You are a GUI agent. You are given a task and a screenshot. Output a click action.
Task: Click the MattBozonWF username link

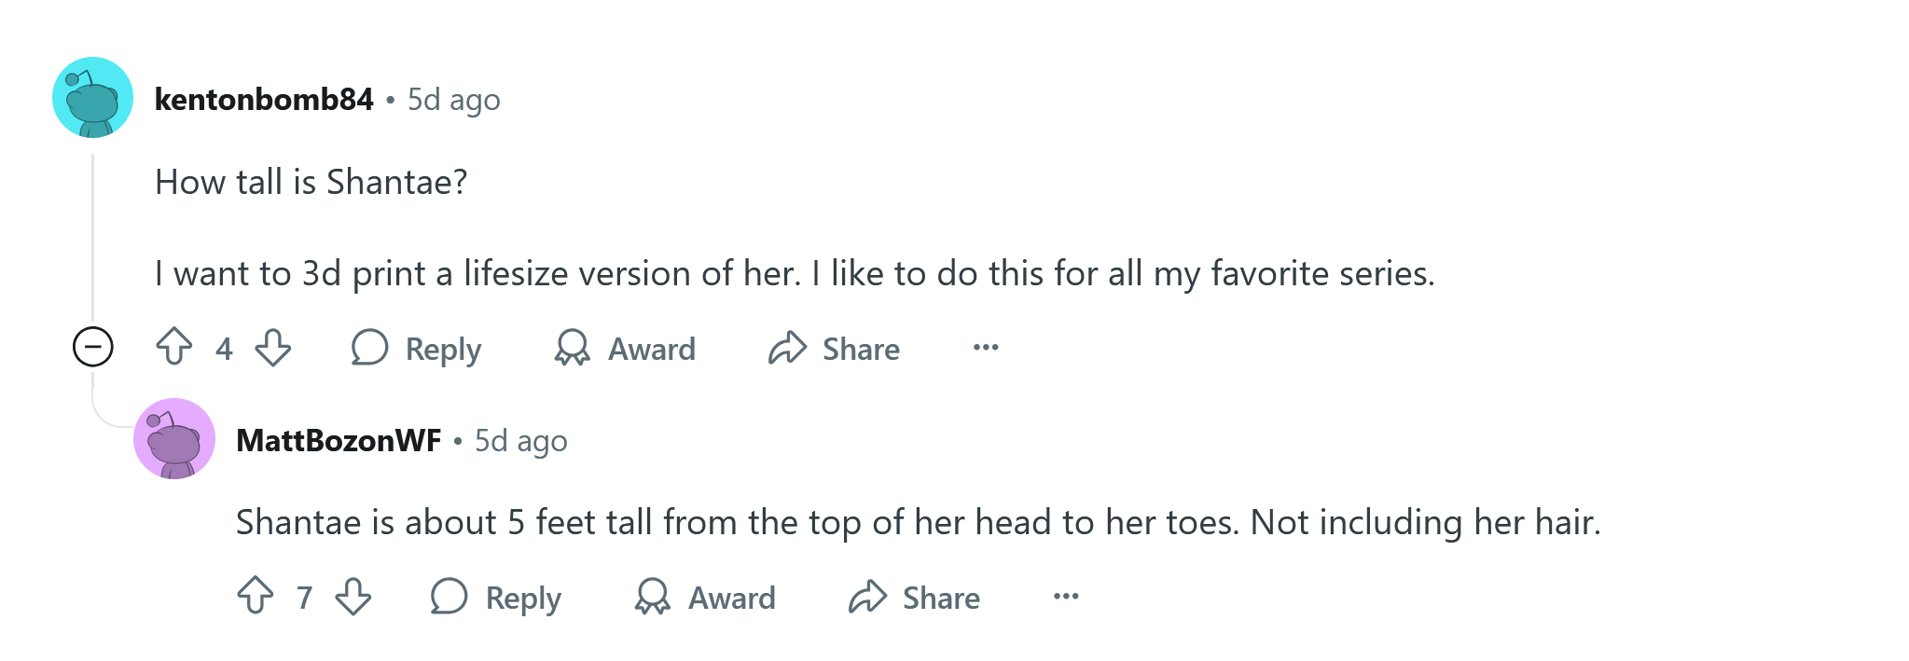tap(339, 440)
